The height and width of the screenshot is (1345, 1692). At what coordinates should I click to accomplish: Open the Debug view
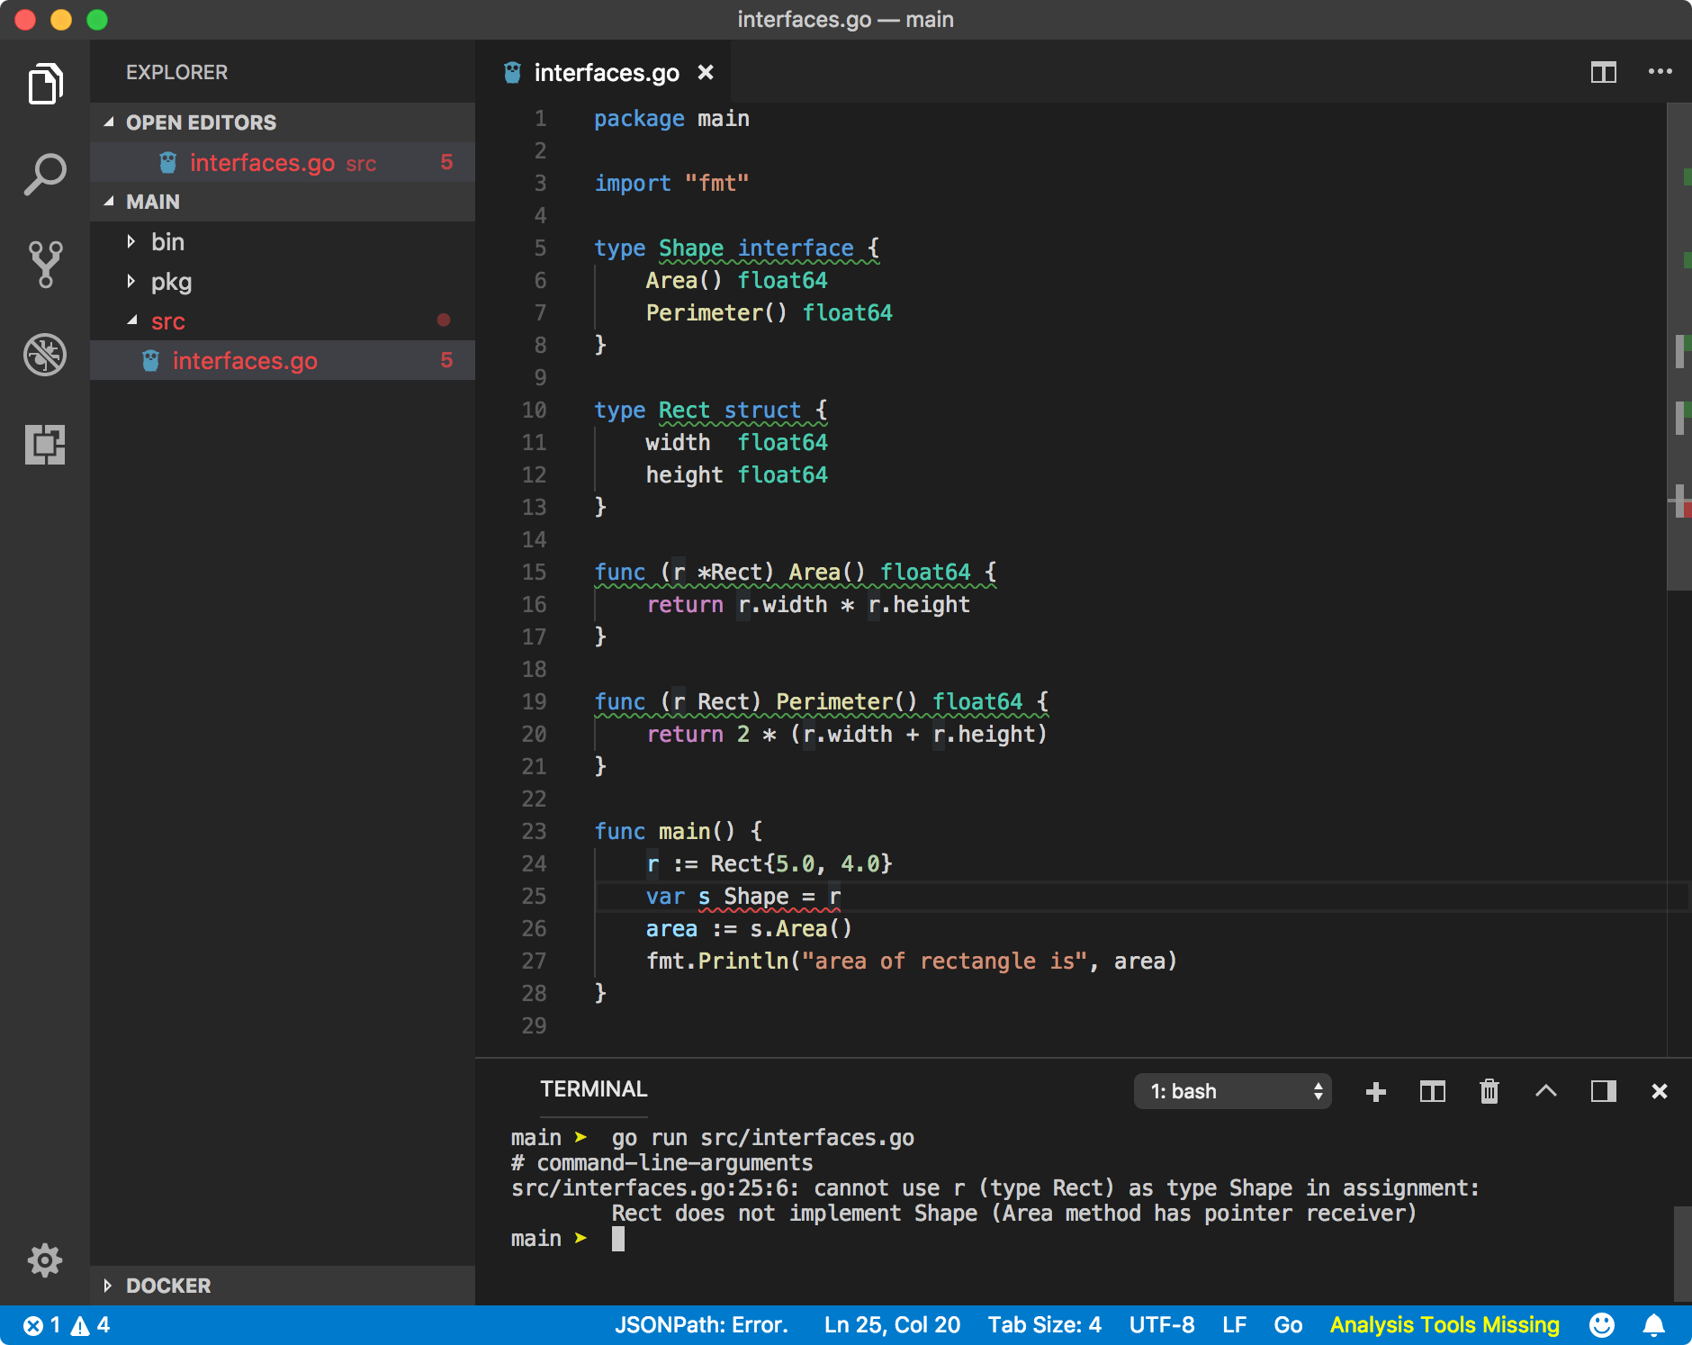pyautogui.click(x=45, y=355)
